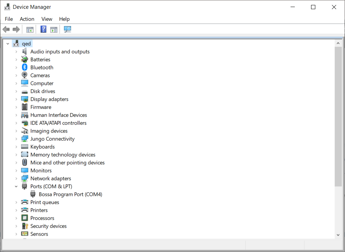Click the Show/Hide Console Tree toolbar icon
The height and width of the screenshot is (252, 345).
click(x=30, y=29)
